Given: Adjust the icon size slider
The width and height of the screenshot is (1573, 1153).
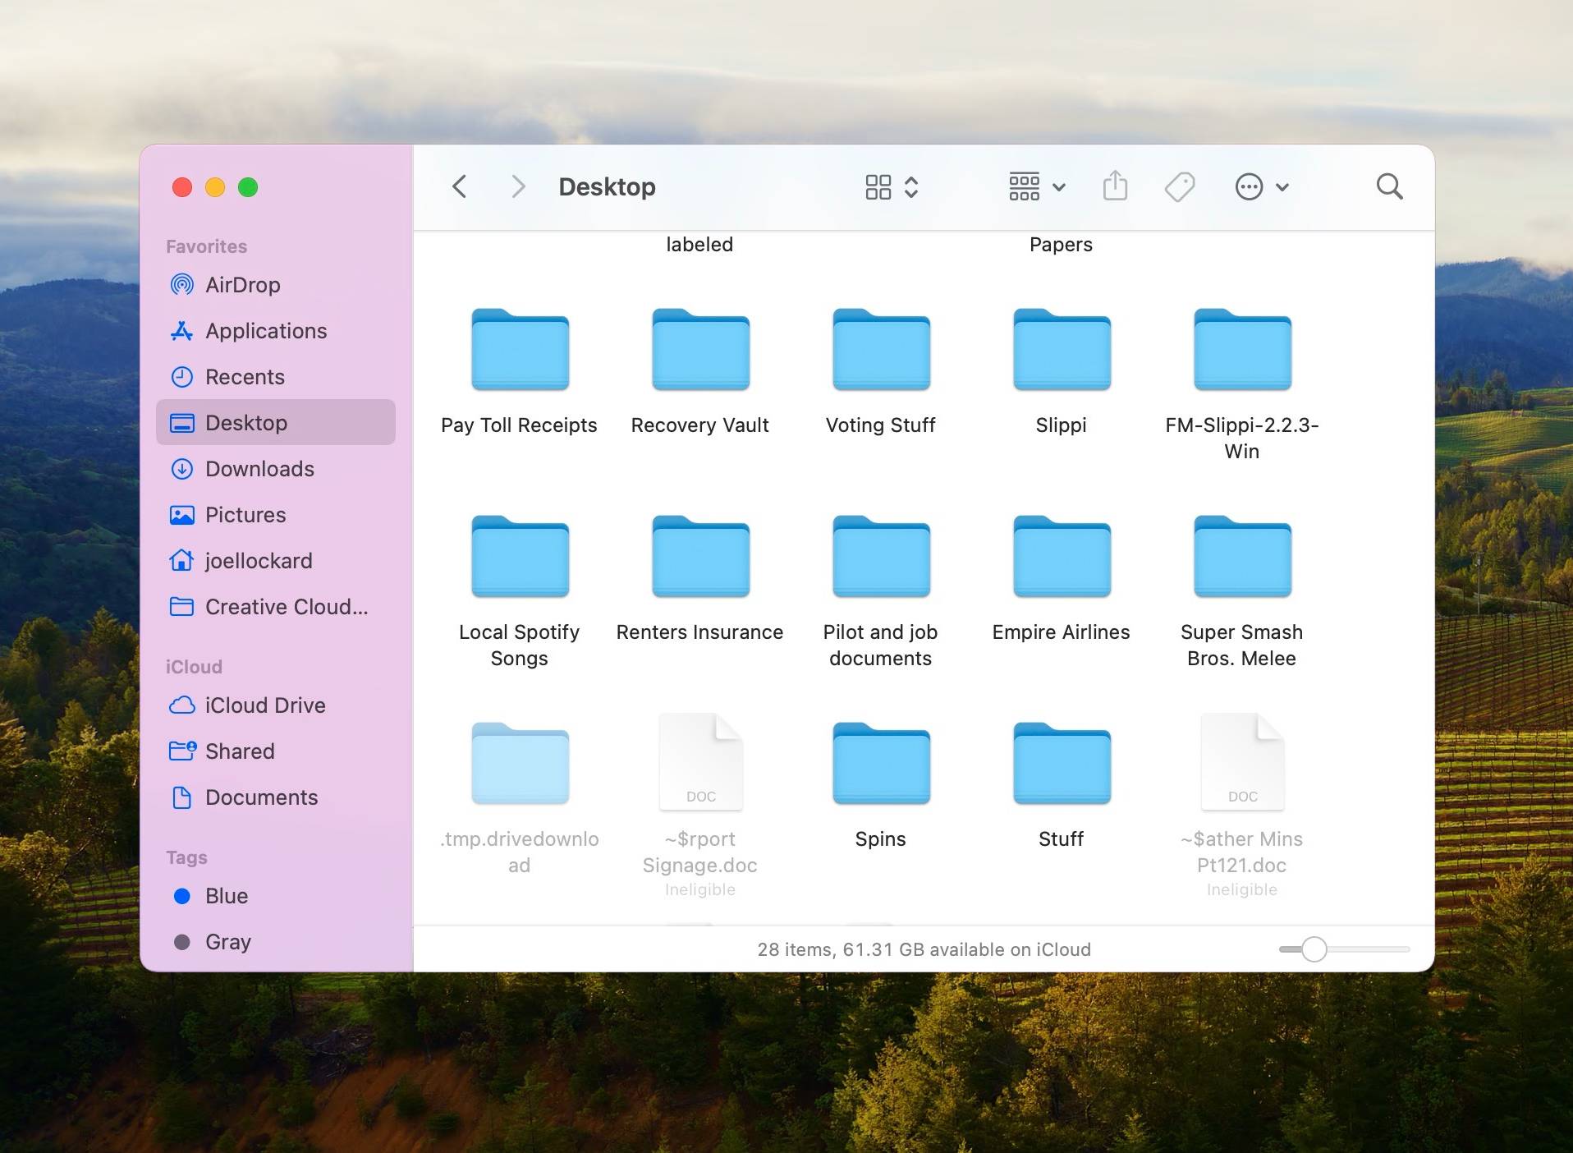Looking at the screenshot, I should (1315, 949).
